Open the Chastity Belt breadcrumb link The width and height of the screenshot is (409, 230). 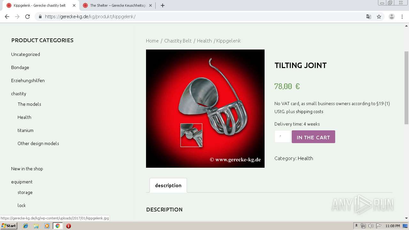coord(178,41)
